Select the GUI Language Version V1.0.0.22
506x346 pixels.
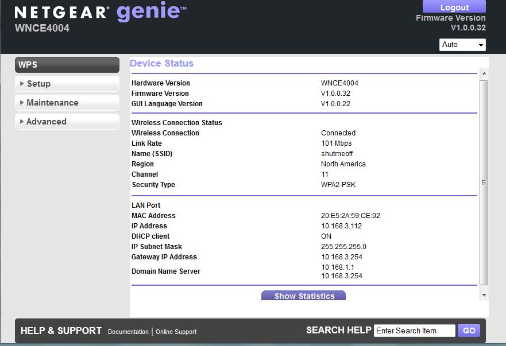[335, 103]
